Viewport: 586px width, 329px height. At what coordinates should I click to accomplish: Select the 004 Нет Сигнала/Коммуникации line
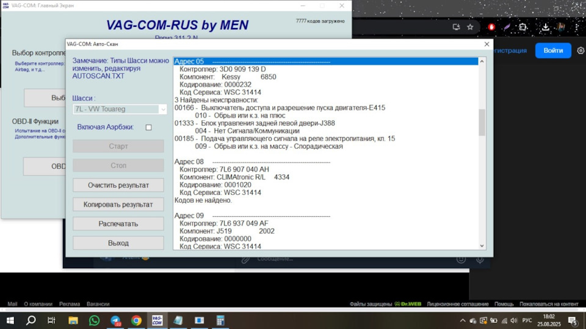click(247, 131)
